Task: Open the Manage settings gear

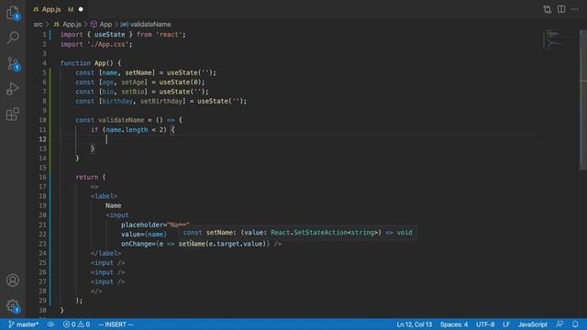Action: pyautogui.click(x=13, y=306)
